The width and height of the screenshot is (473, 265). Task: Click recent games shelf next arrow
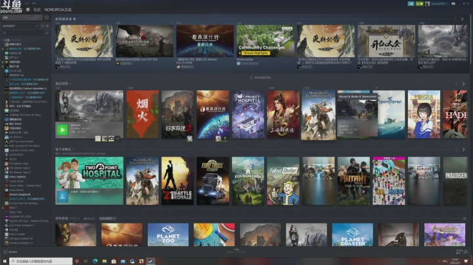464,84
